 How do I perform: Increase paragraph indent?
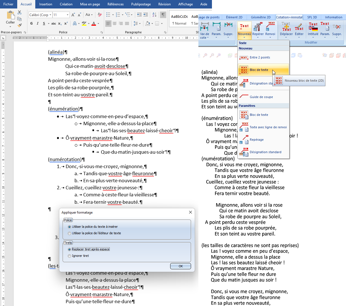[146, 15]
